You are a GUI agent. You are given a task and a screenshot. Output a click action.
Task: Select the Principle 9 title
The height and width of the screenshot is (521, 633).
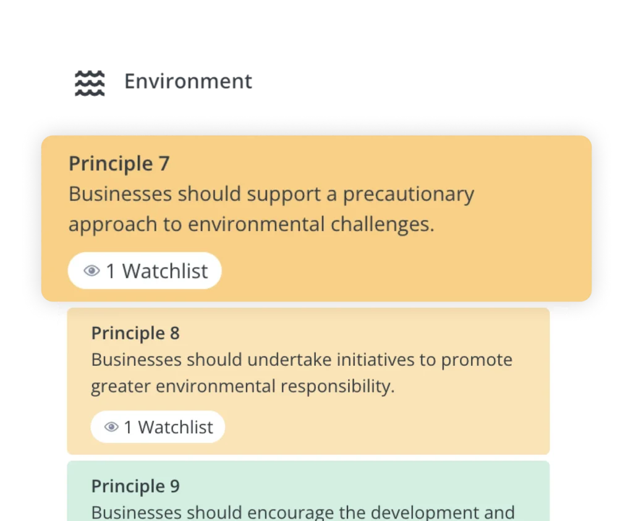[135, 486]
